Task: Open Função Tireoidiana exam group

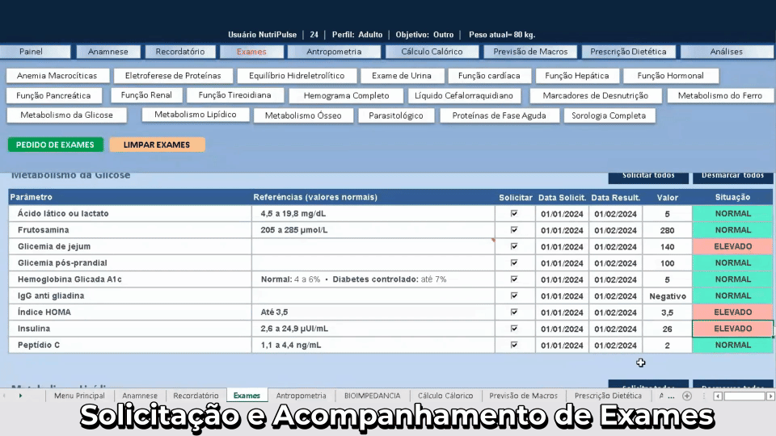Action: 234,95
